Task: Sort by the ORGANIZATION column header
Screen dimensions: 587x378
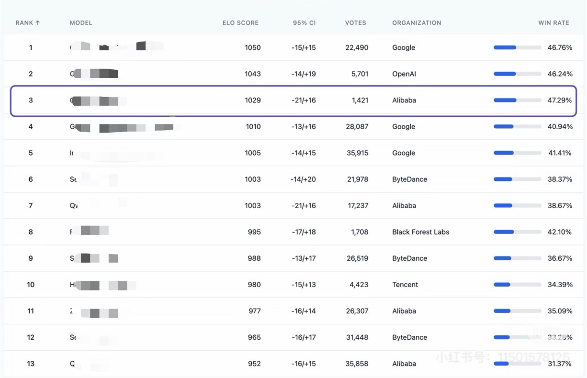Action: coord(417,22)
